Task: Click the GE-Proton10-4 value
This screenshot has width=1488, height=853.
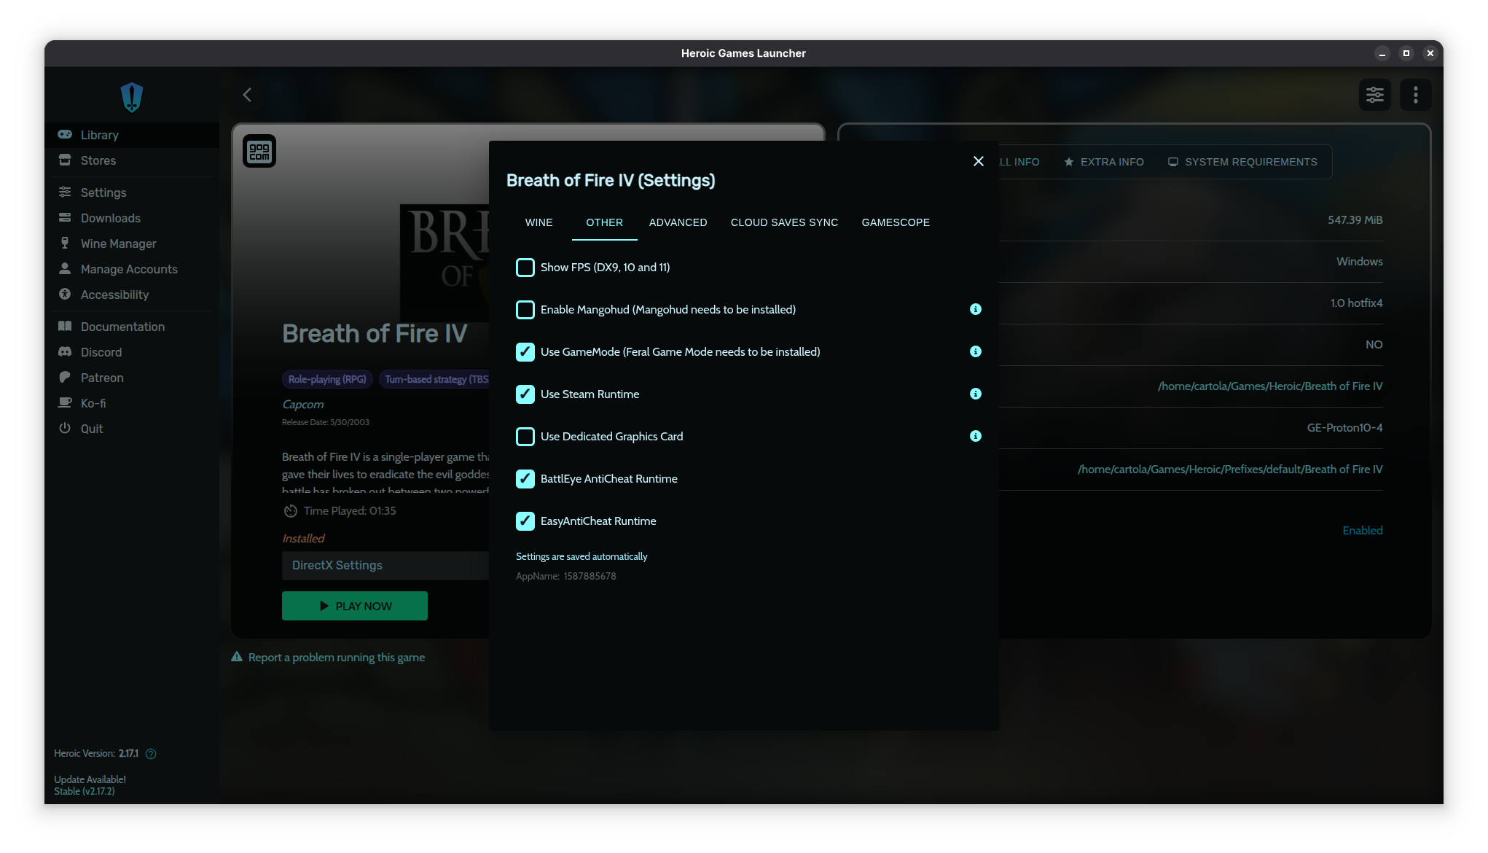Action: click(1344, 427)
